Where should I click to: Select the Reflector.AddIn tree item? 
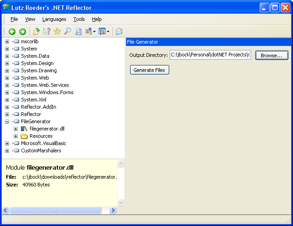39,107
